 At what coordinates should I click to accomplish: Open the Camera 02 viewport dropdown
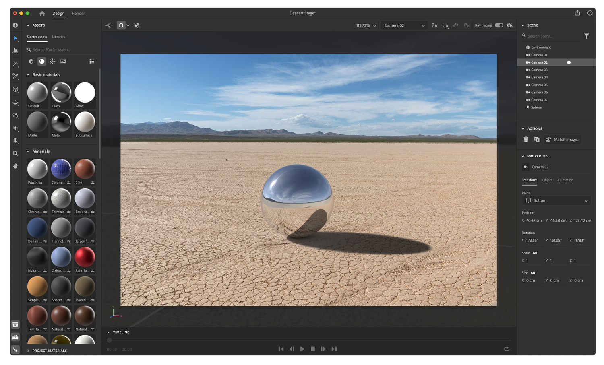coord(404,25)
